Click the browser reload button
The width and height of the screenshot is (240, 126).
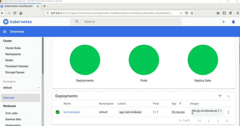pyautogui.click(x=15, y=13)
